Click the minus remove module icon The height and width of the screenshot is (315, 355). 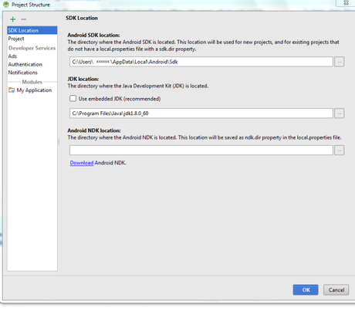24,19
